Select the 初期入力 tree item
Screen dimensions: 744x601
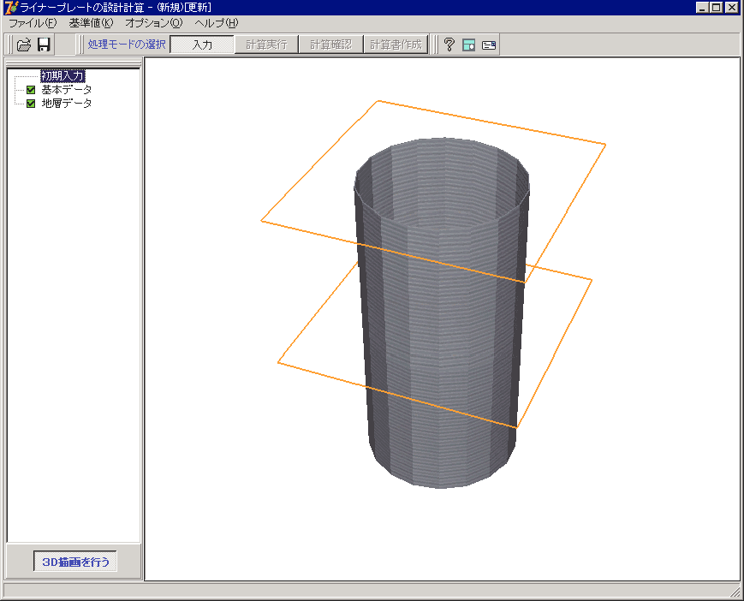(x=62, y=76)
